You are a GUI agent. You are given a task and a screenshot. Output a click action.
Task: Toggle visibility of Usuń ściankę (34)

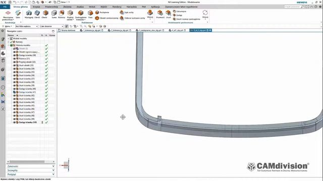[x=15, y=69]
